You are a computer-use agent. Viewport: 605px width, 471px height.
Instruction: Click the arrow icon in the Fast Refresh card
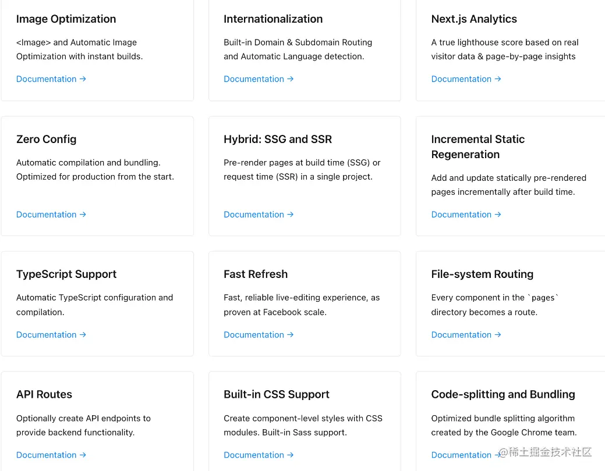pyautogui.click(x=290, y=335)
